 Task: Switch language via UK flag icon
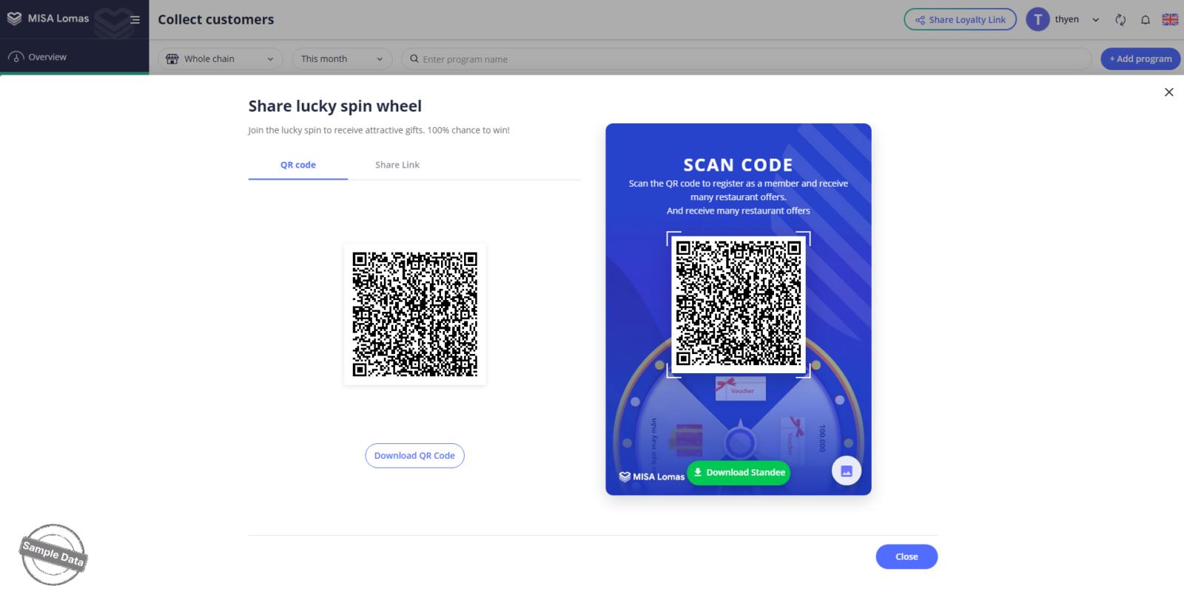[x=1170, y=20]
